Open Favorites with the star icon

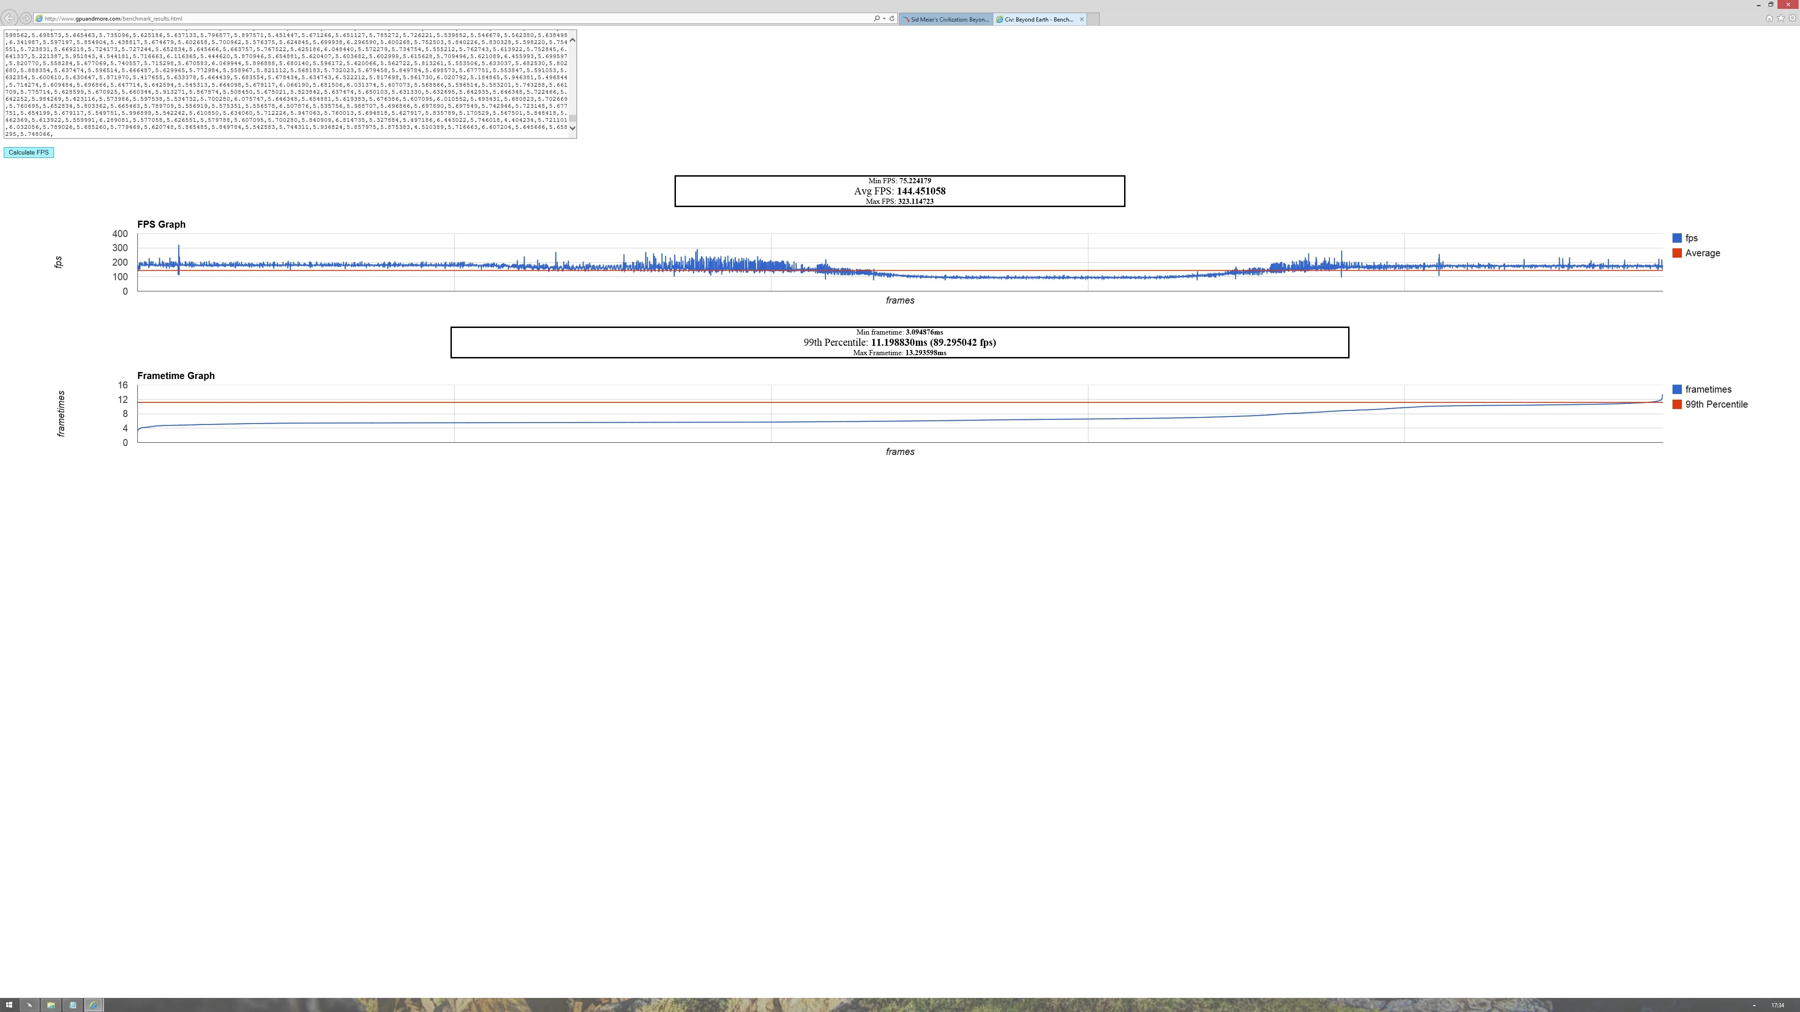pyautogui.click(x=1780, y=18)
